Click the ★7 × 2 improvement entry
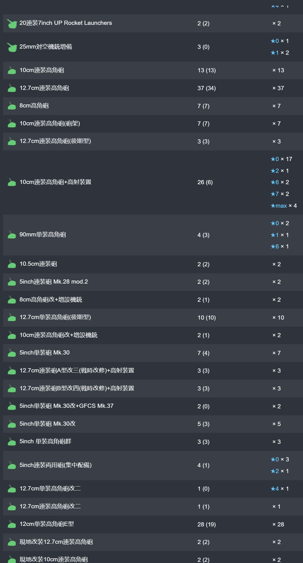Screen dimensions: 303x563 tap(280, 194)
